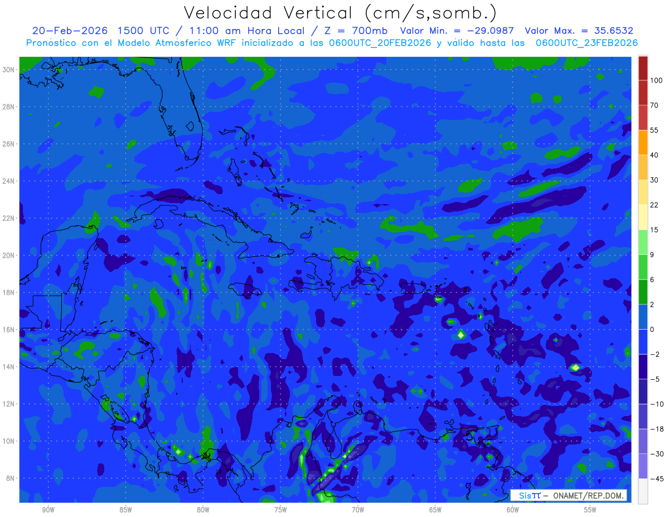The image size is (669, 517).
Task: Click the SisTT - ONAMET/REP.DOM. logo box
Action: [x=568, y=495]
